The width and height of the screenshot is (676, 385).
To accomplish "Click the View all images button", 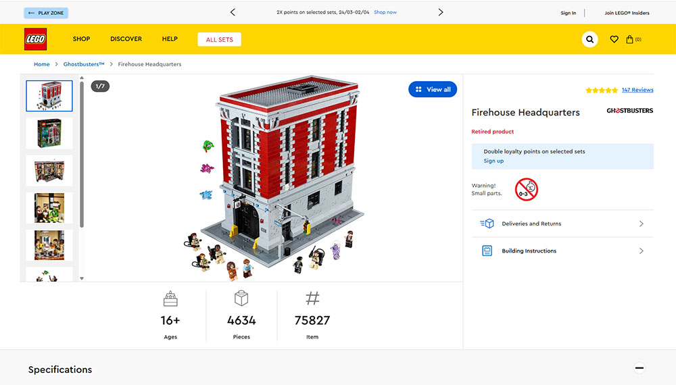I will tap(433, 89).
